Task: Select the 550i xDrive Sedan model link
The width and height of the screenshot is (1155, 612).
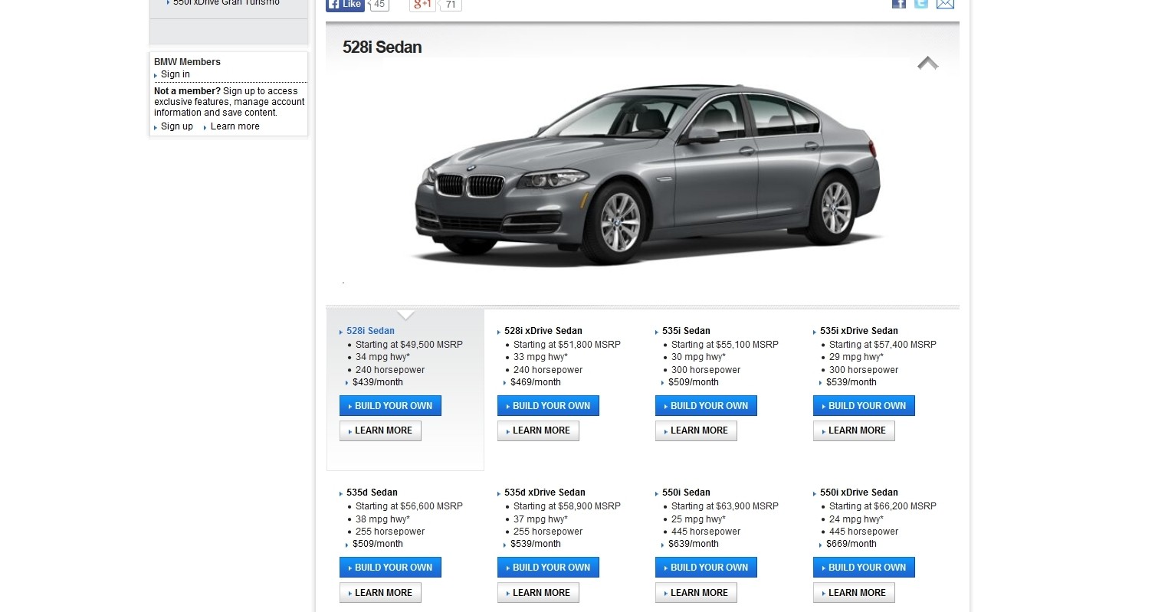Action: click(x=859, y=493)
